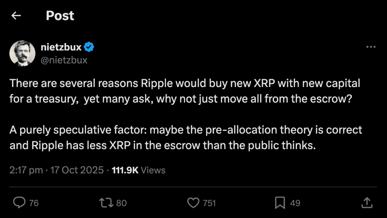The height and width of the screenshot is (218, 387).
Task: Click the 80 reposts count
Action: point(121,203)
